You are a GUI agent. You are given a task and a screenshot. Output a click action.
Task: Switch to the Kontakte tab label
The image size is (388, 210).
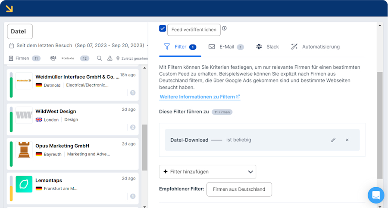68,58
